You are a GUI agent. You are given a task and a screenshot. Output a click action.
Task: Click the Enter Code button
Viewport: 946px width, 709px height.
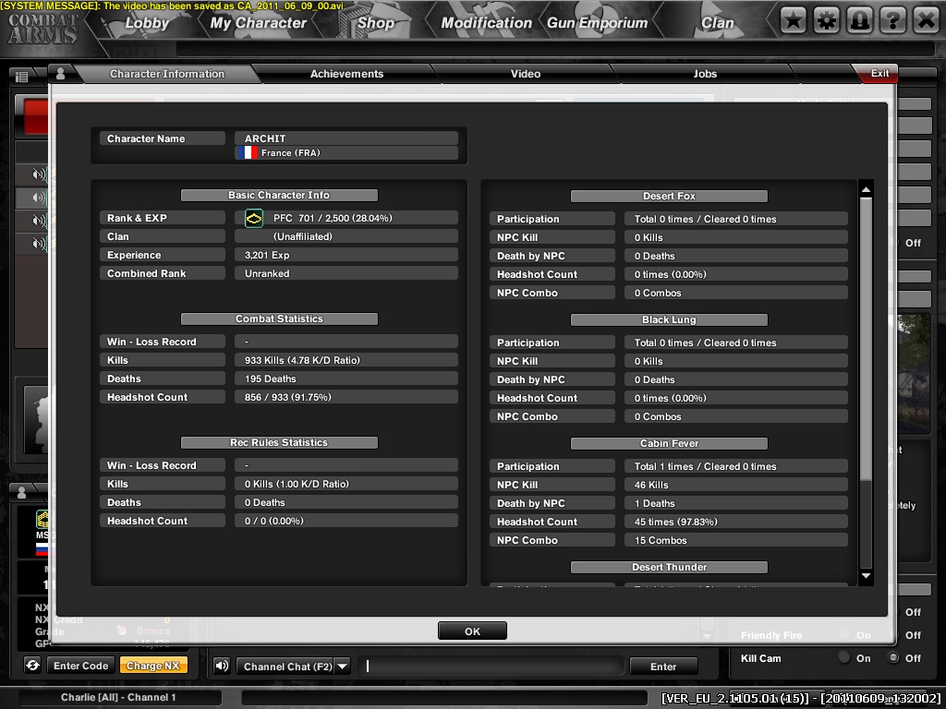81,666
